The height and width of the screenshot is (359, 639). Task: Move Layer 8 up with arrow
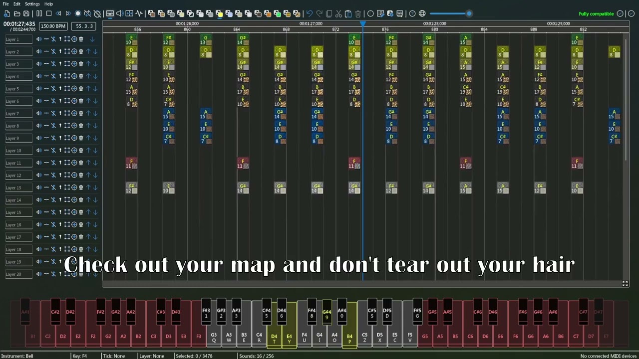(x=88, y=126)
